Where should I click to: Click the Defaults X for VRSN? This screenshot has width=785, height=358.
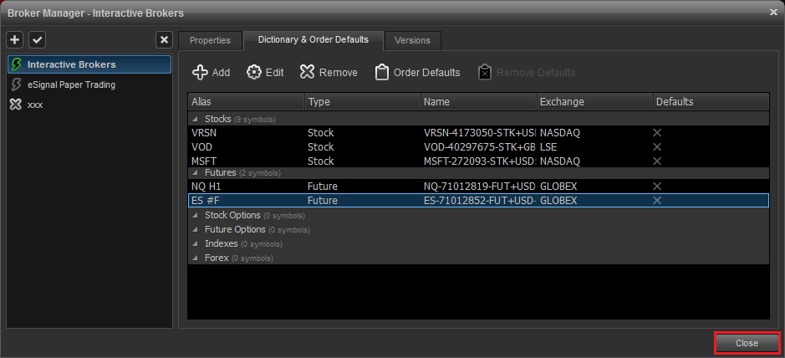point(657,133)
